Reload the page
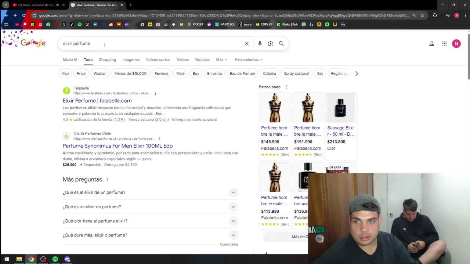470x264 pixels. tap(24, 15)
